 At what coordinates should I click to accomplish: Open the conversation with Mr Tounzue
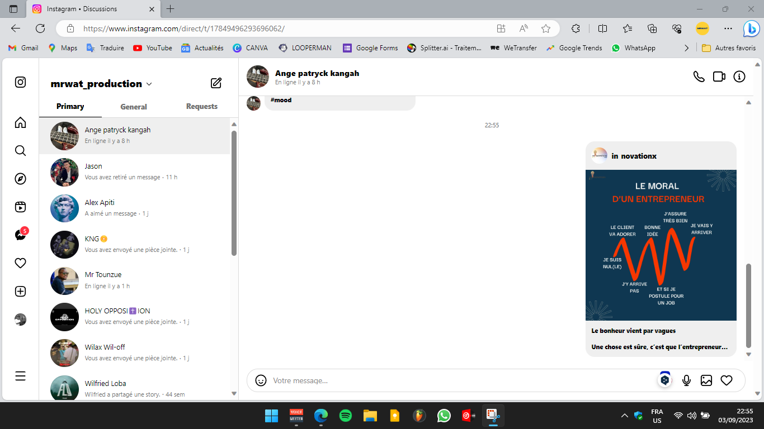pos(134,280)
